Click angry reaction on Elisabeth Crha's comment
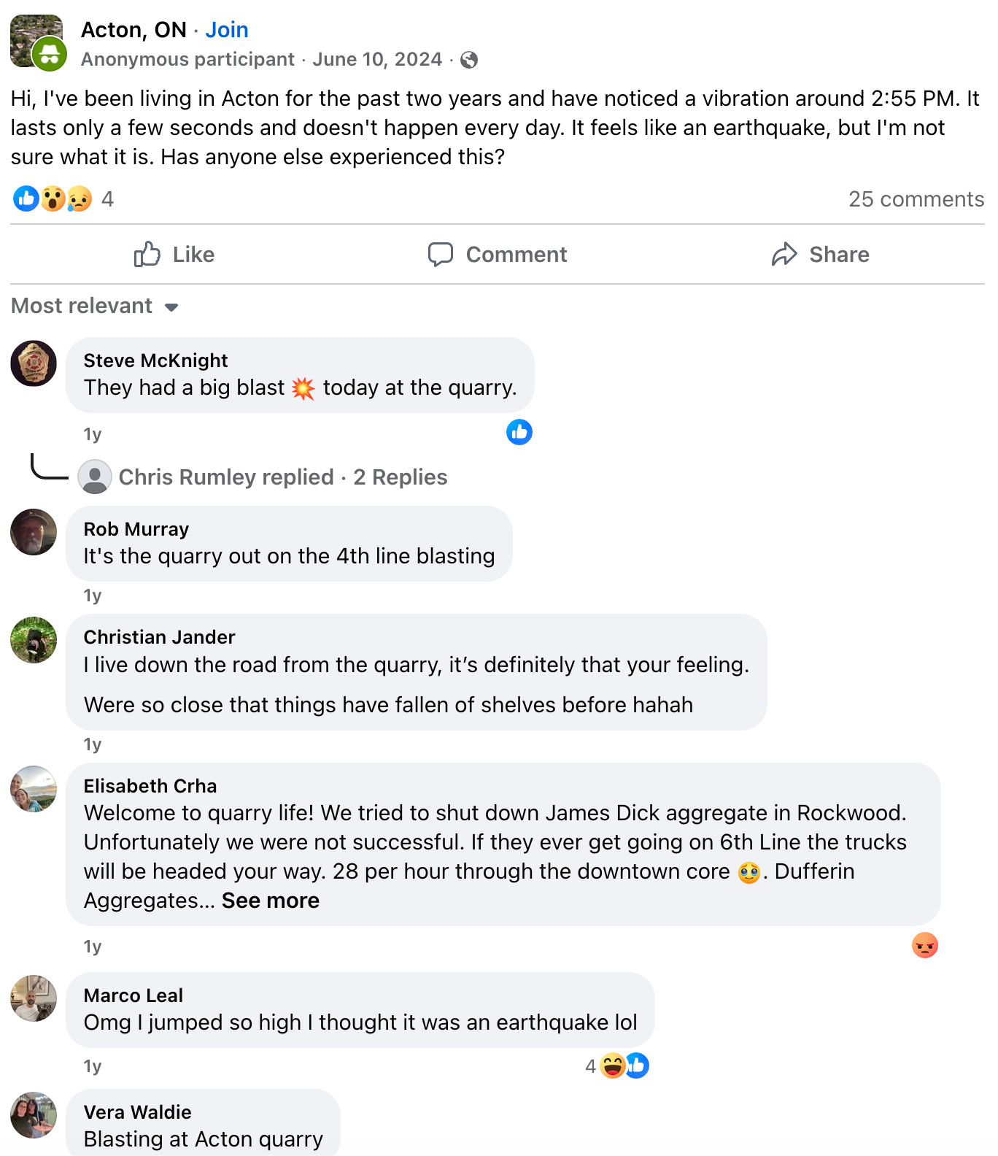Viewport: 998px width, 1156px height. tap(924, 945)
